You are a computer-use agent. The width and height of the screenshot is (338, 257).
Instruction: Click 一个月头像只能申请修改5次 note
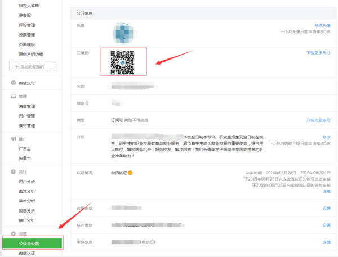(305, 31)
